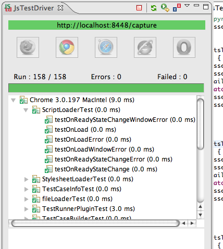Select testOnReadyStateChangeWindowError test
Image resolution: width=223 pixels, height=249 pixels.
125,120
